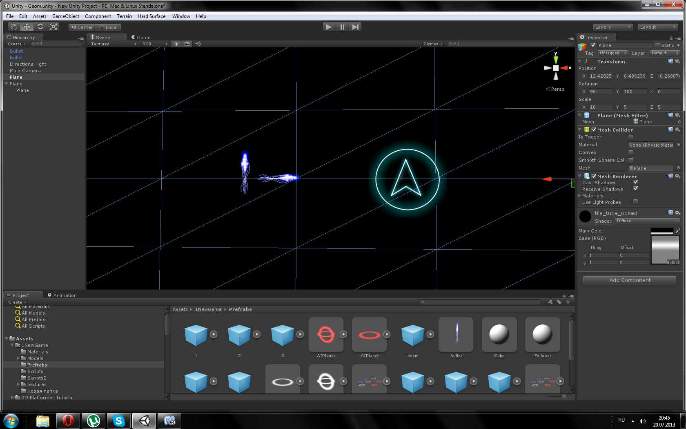Expand AIPlaner prefab arrow

coord(343,334)
